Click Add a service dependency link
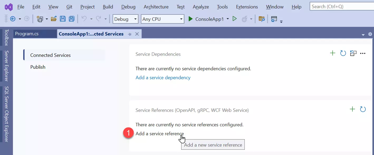Viewport: 374px width, 155px height. 163,78
